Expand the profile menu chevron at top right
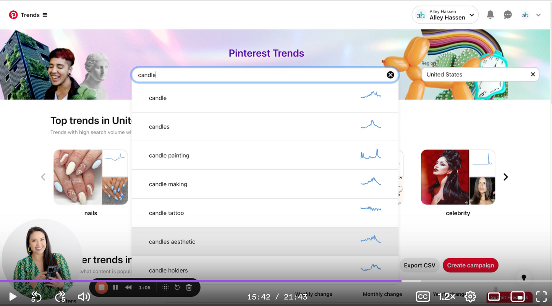This screenshot has height=306, width=552. 538,15
